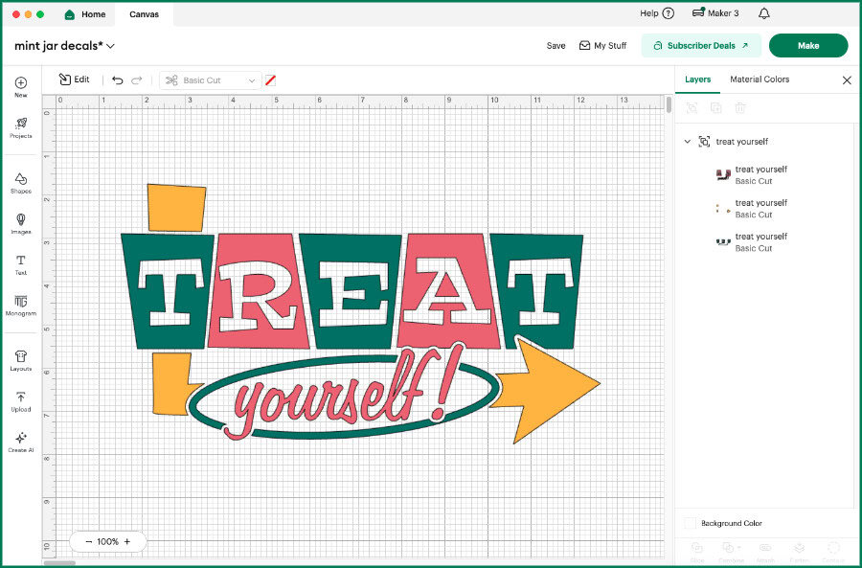This screenshot has width=862, height=568.
Task: Click the zoom out minus icon
Action: point(88,541)
